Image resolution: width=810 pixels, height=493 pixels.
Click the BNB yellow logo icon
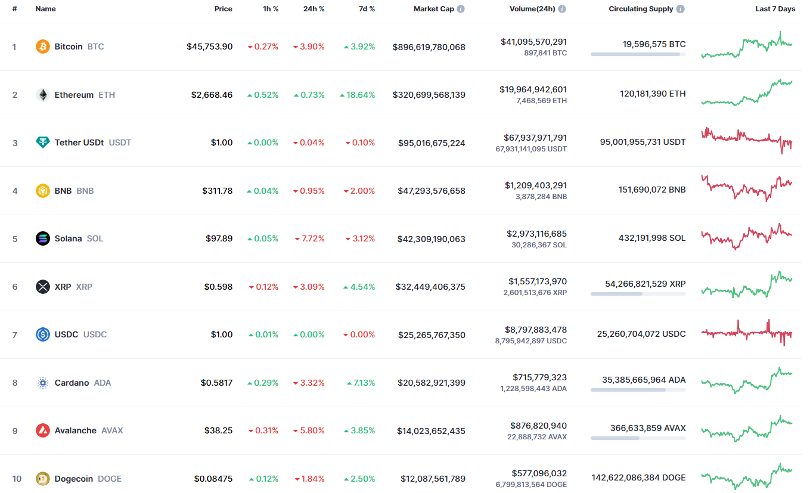coord(43,191)
